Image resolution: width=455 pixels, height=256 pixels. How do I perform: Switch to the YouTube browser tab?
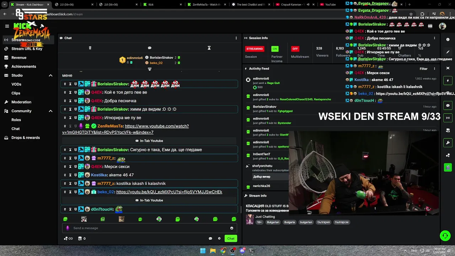coord(330,5)
